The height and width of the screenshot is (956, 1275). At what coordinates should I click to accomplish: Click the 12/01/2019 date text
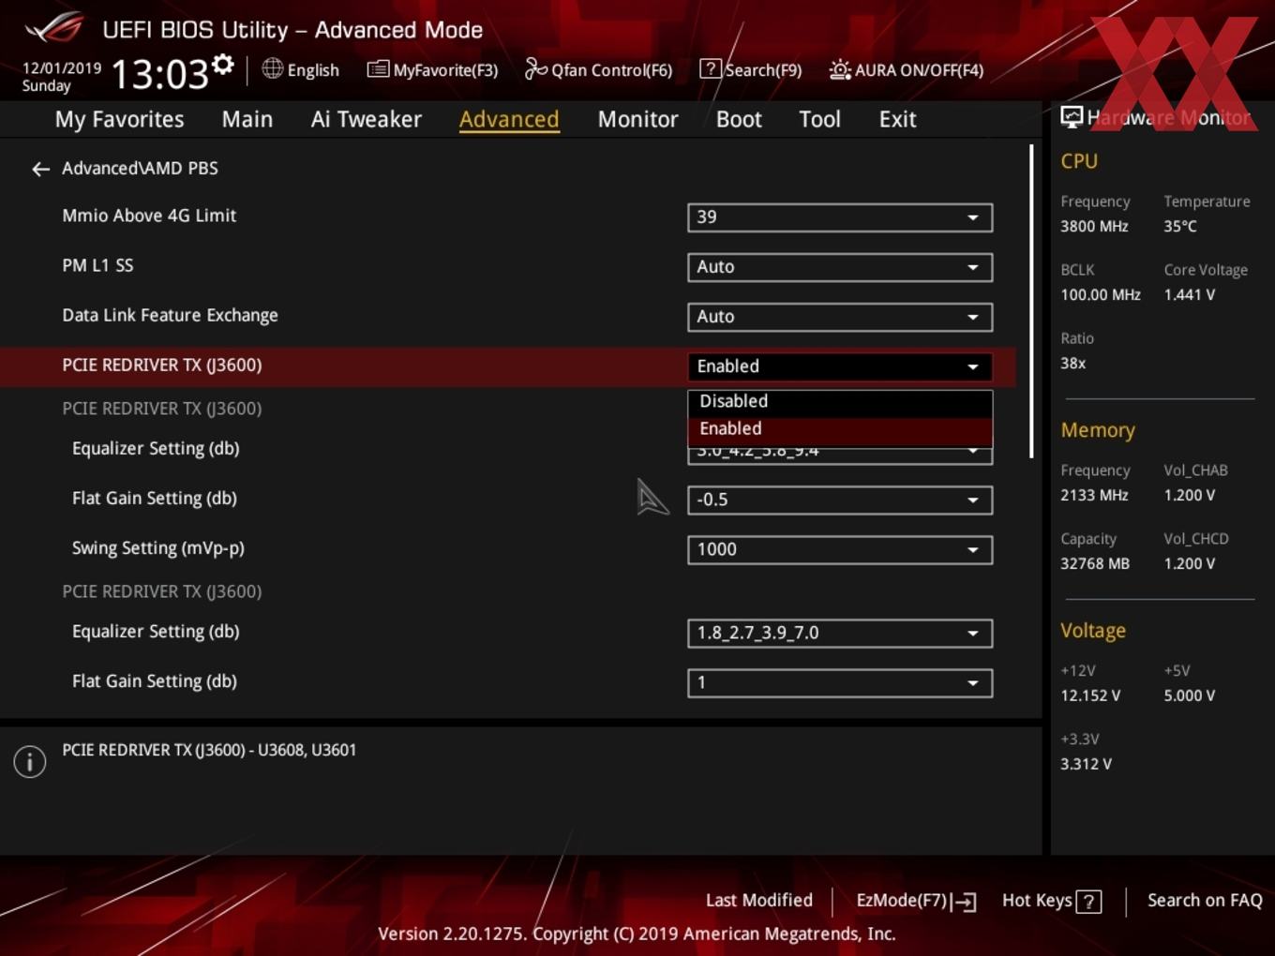click(61, 68)
